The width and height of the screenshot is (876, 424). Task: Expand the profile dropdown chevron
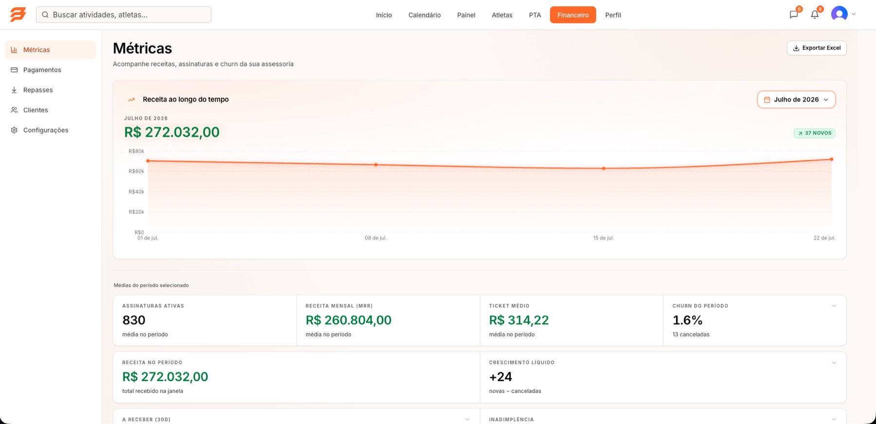854,15
